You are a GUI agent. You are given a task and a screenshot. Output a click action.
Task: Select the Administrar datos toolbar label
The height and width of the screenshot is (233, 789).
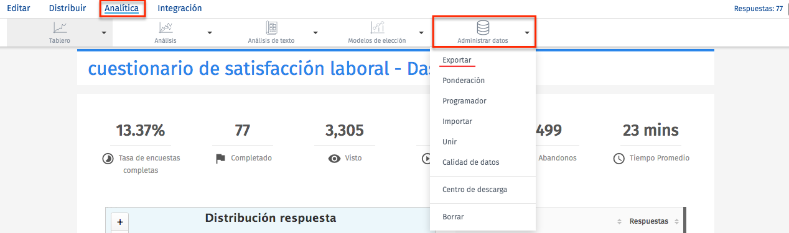pyautogui.click(x=482, y=41)
